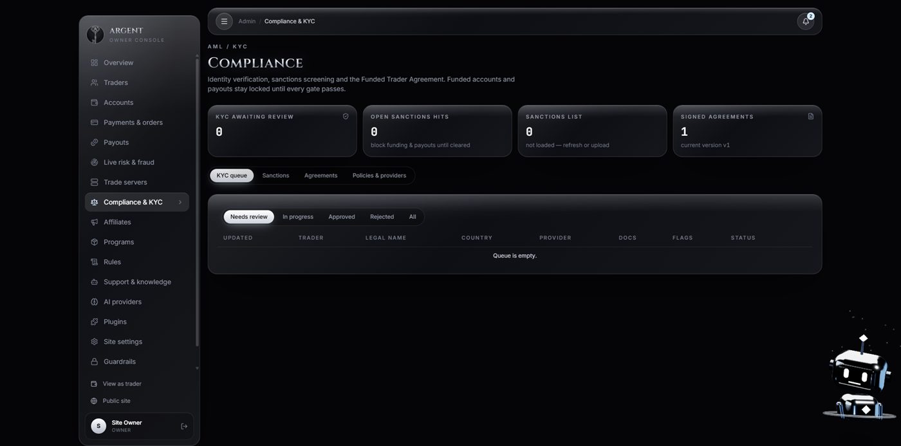Click the Trade servers icon
Screen dimensions: 901x446
pyautogui.click(x=94, y=182)
